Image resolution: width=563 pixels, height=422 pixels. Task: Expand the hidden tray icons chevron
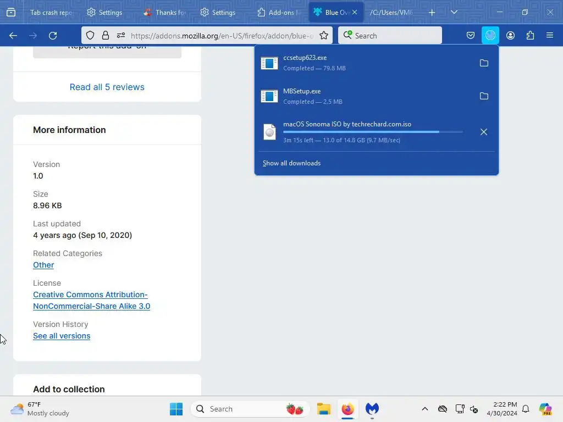click(425, 409)
